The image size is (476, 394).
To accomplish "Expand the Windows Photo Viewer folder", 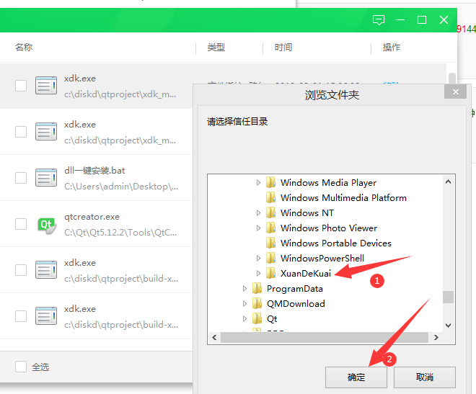I will click(258, 228).
